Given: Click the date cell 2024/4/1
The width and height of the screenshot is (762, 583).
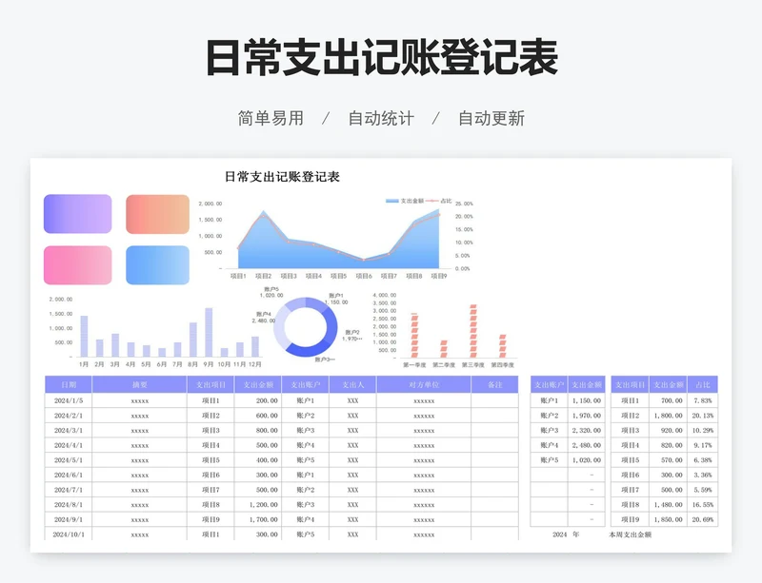Looking at the screenshot, I should [x=69, y=445].
